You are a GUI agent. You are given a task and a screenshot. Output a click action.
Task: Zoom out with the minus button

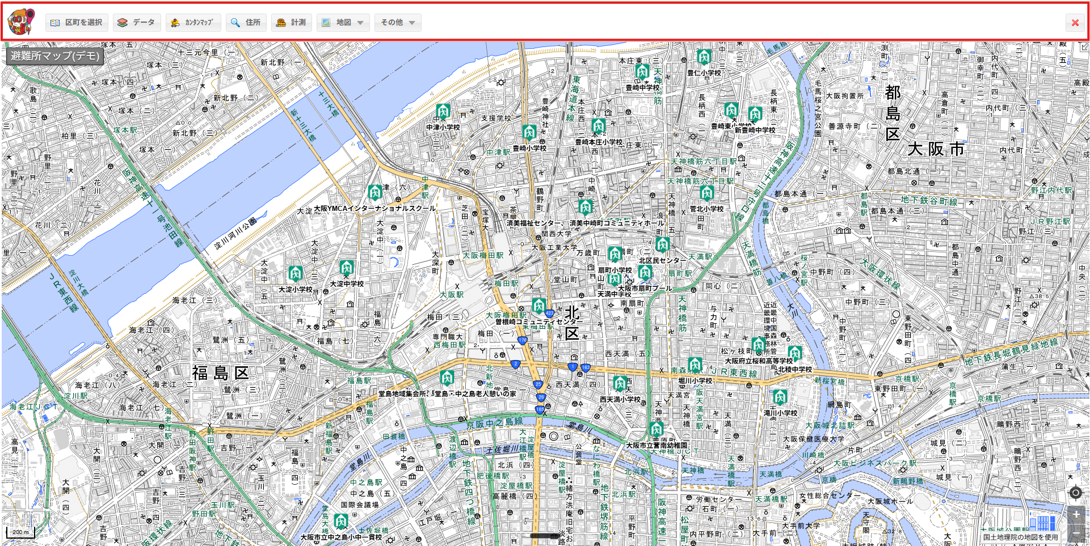(x=1076, y=533)
